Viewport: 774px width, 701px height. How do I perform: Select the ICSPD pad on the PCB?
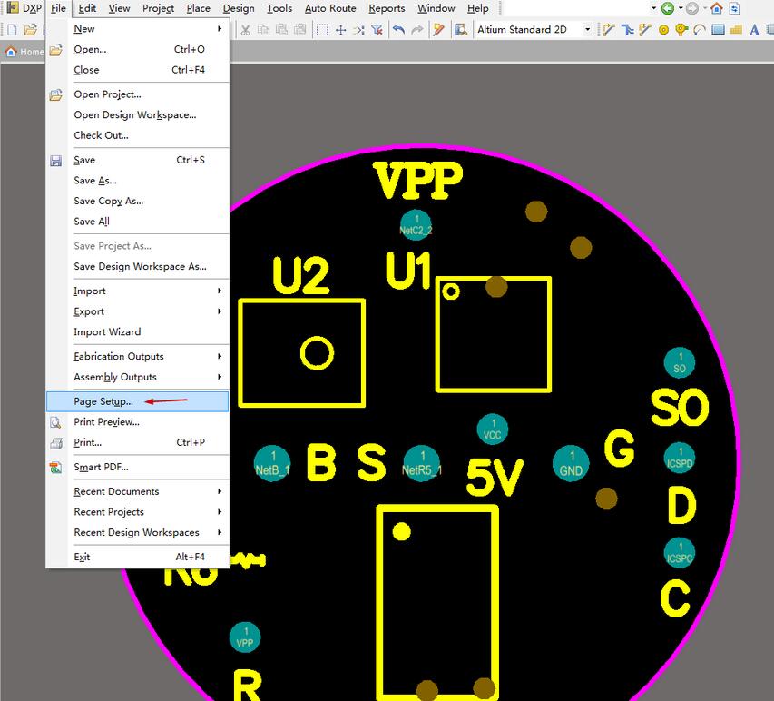point(680,458)
